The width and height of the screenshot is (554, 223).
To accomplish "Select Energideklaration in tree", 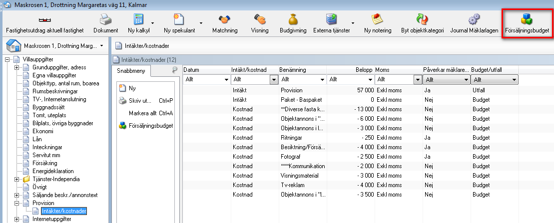I will pyautogui.click(x=53, y=171).
